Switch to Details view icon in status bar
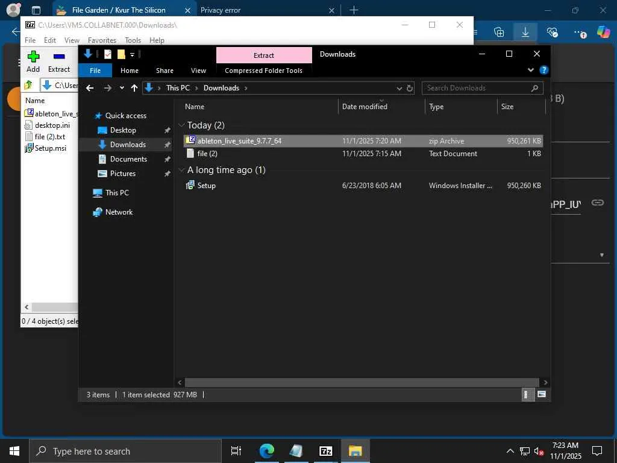 [x=527, y=394]
